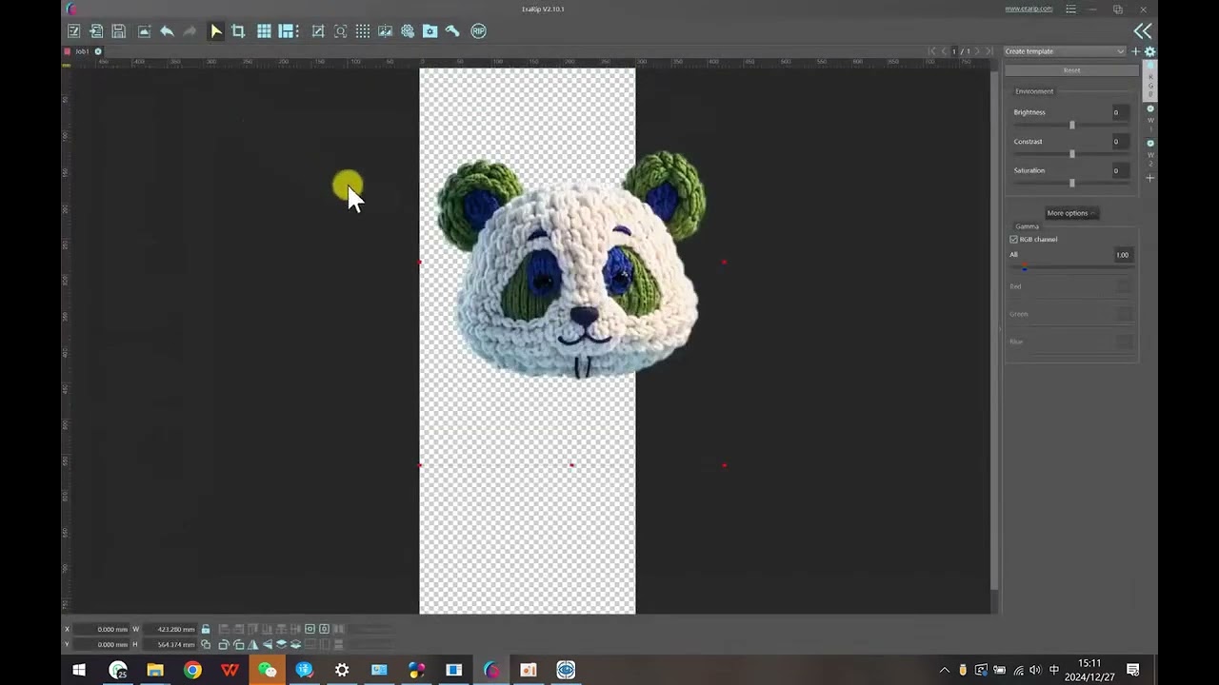Click the Reset button

[x=1071, y=70]
